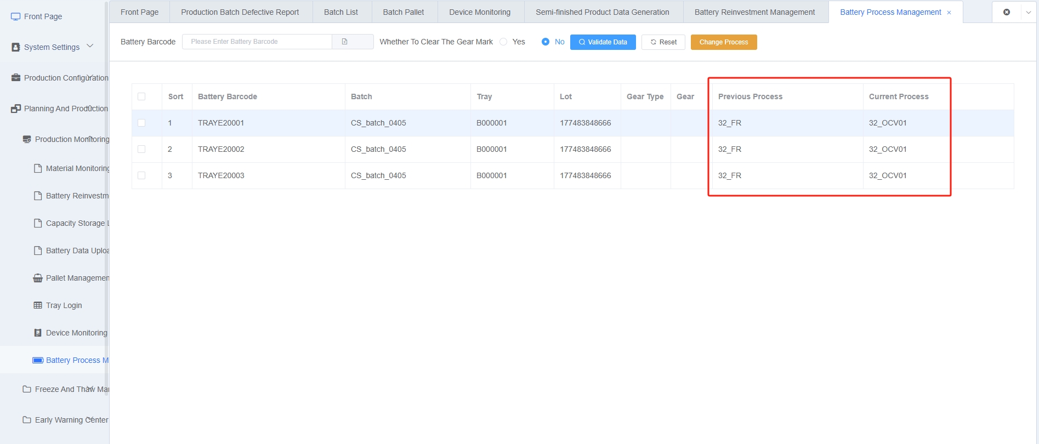Click the Production Configuration briefcase icon
The width and height of the screenshot is (1039, 444).
tap(16, 78)
